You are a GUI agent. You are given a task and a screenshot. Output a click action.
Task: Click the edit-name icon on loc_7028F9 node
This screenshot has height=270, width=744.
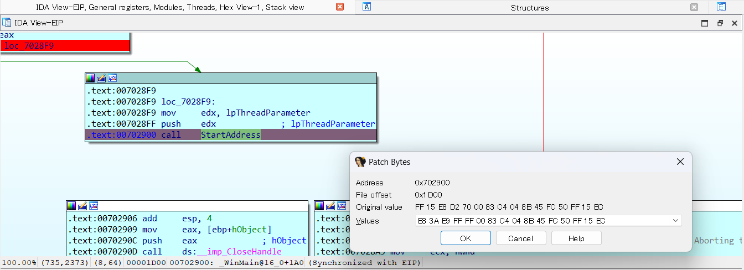click(101, 78)
